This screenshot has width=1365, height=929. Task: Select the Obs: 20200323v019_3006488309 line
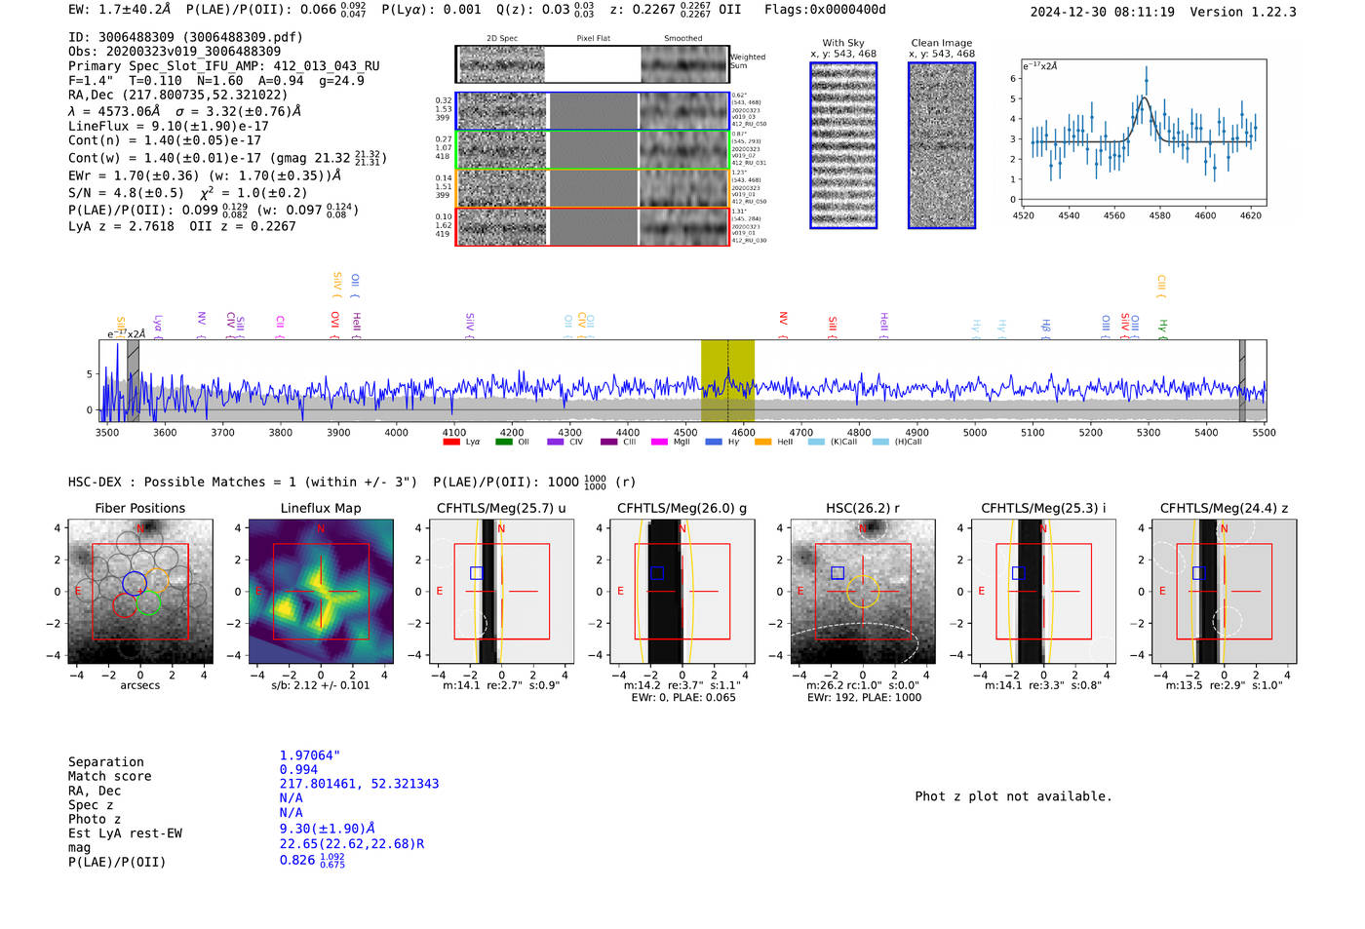pyautogui.click(x=175, y=52)
